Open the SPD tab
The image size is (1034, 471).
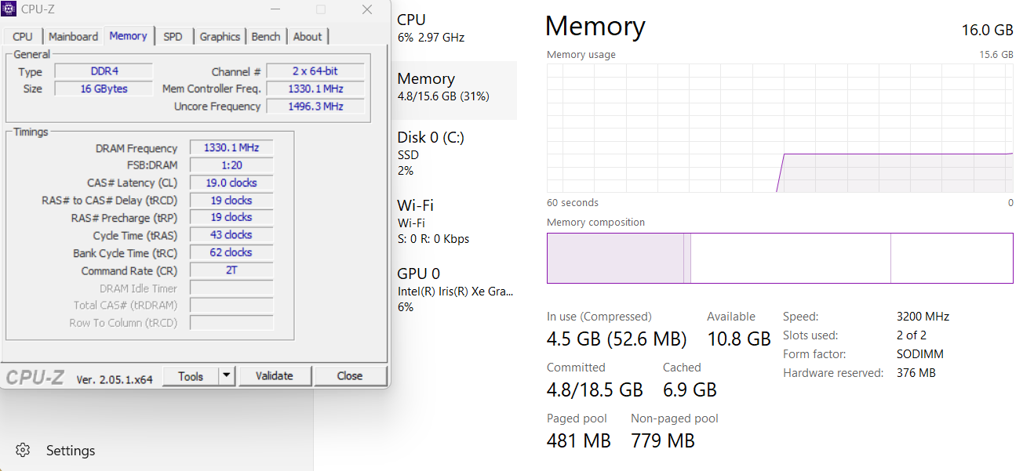pyautogui.click(x=173, y=36)
